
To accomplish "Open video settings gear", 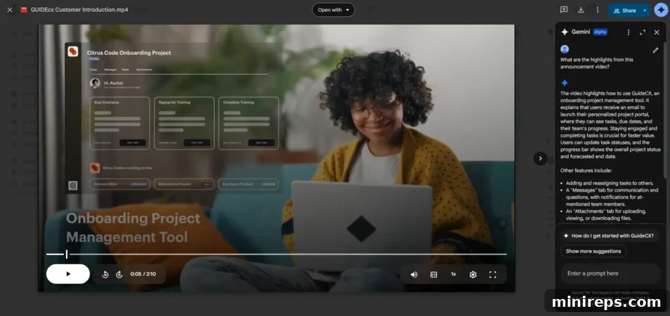I will pyautogui.click(x=473, y=275).
